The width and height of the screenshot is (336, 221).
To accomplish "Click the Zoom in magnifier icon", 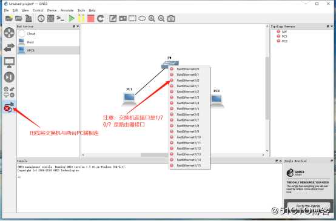I will click(x=152, y=19).
